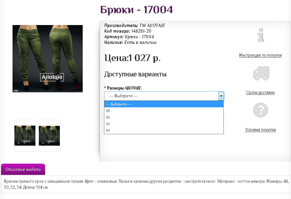
Task: Click the Производитель: TM AJIOTAJE text
Action: pyautogui.click(x=135, y=25)
